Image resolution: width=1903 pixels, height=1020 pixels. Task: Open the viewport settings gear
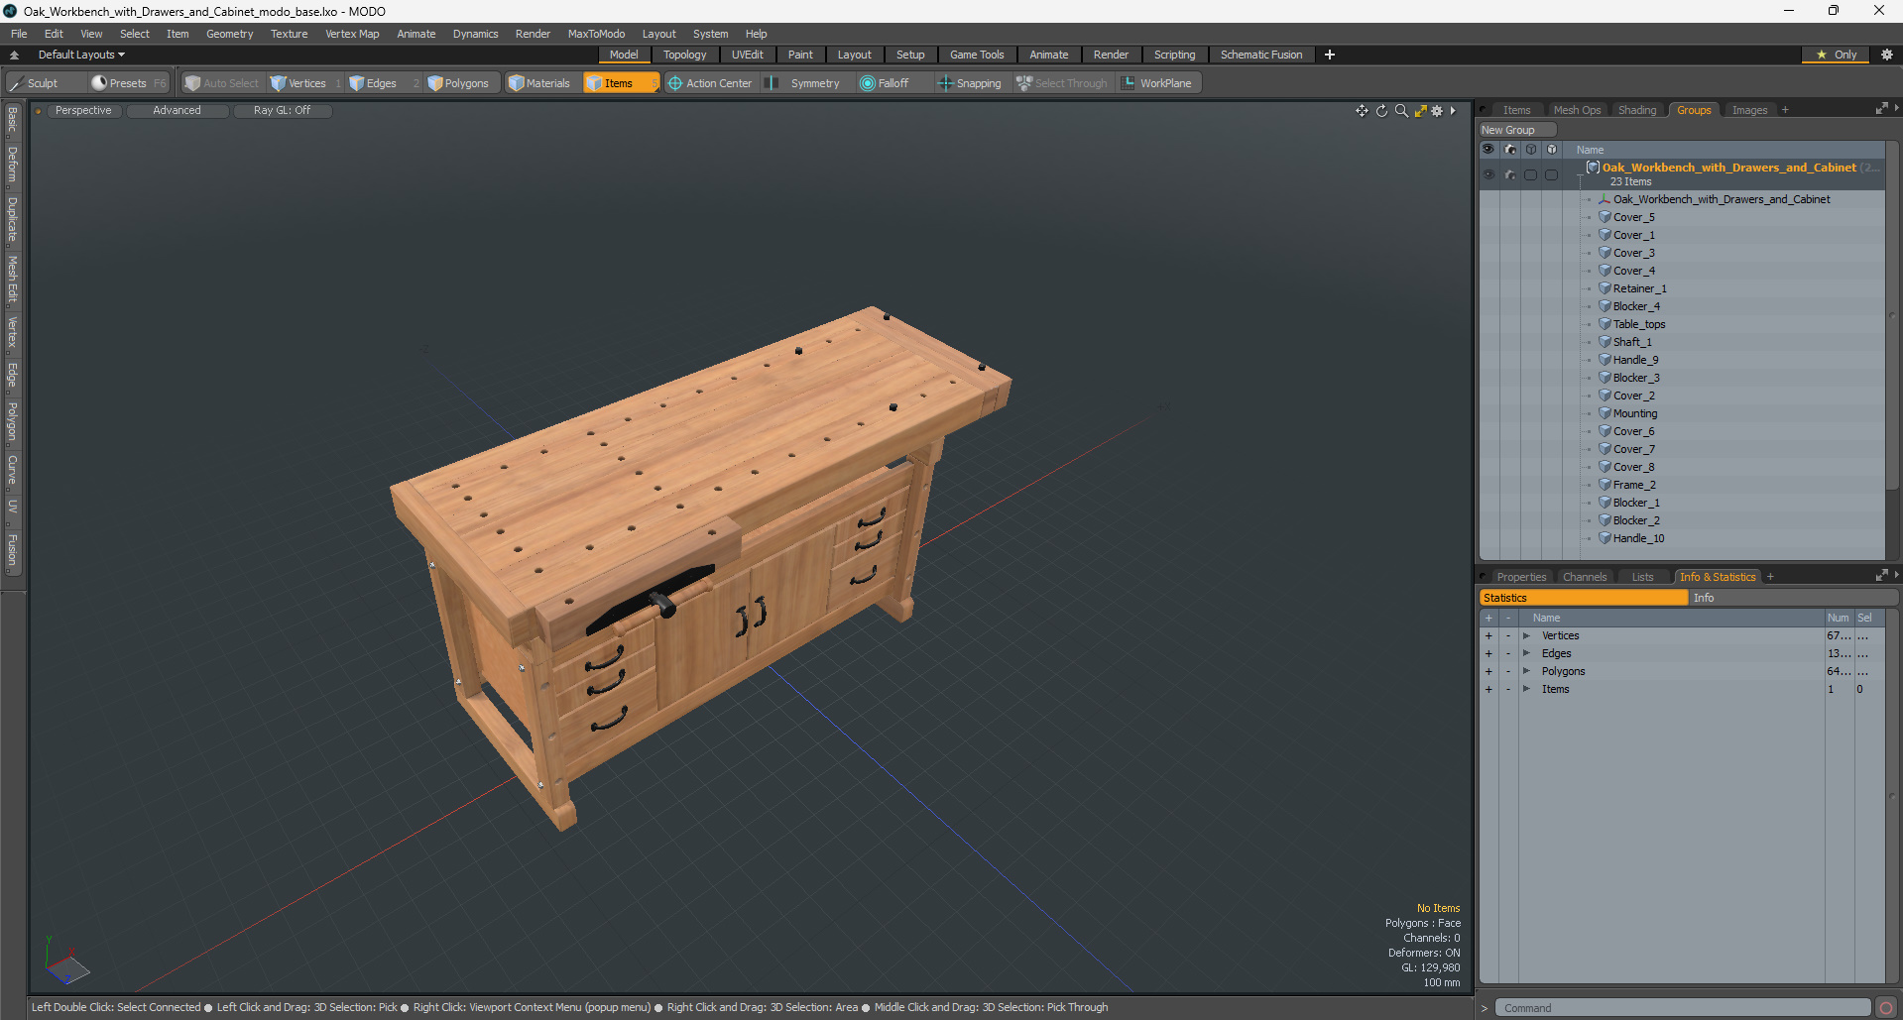tap(1437, 111)
